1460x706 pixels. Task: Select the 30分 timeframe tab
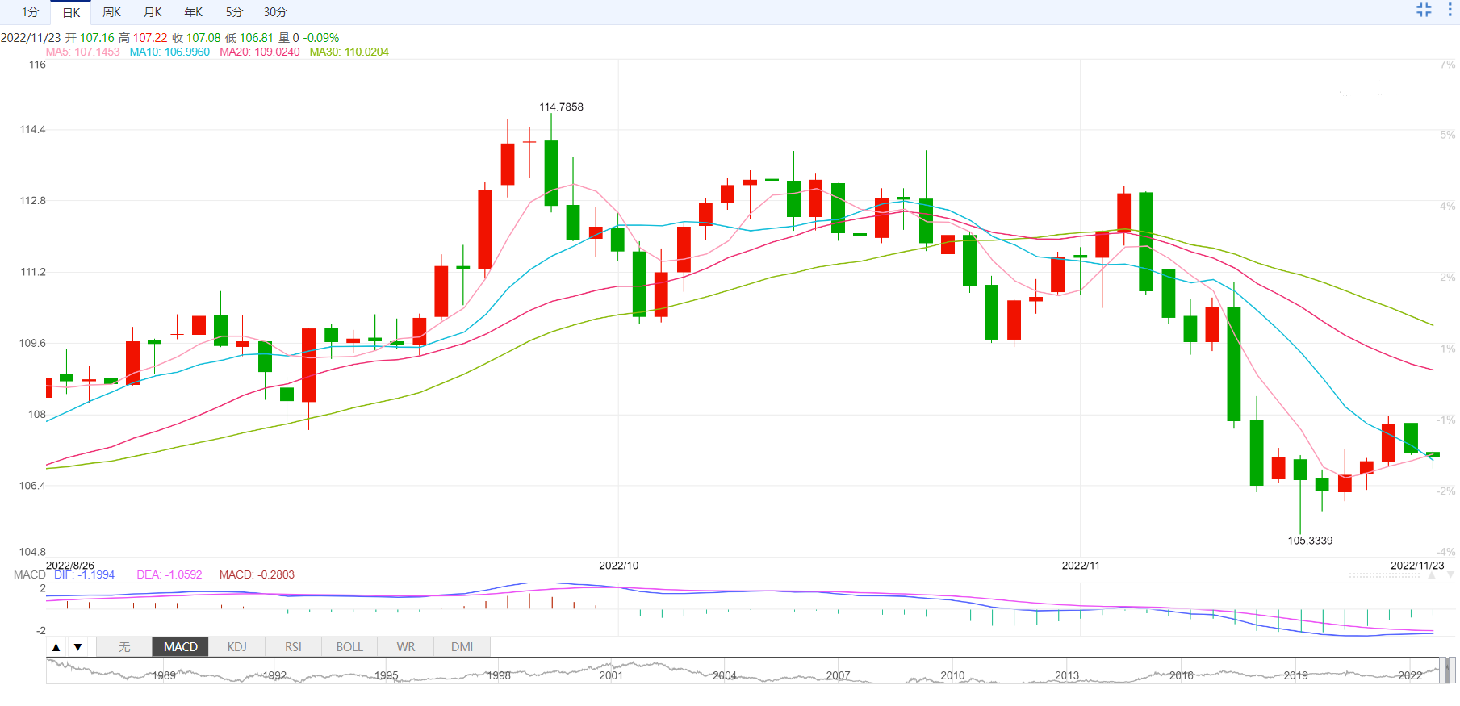(x=275, y=12)
